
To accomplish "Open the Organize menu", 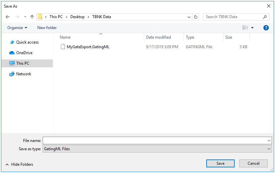I will [17, 28].
